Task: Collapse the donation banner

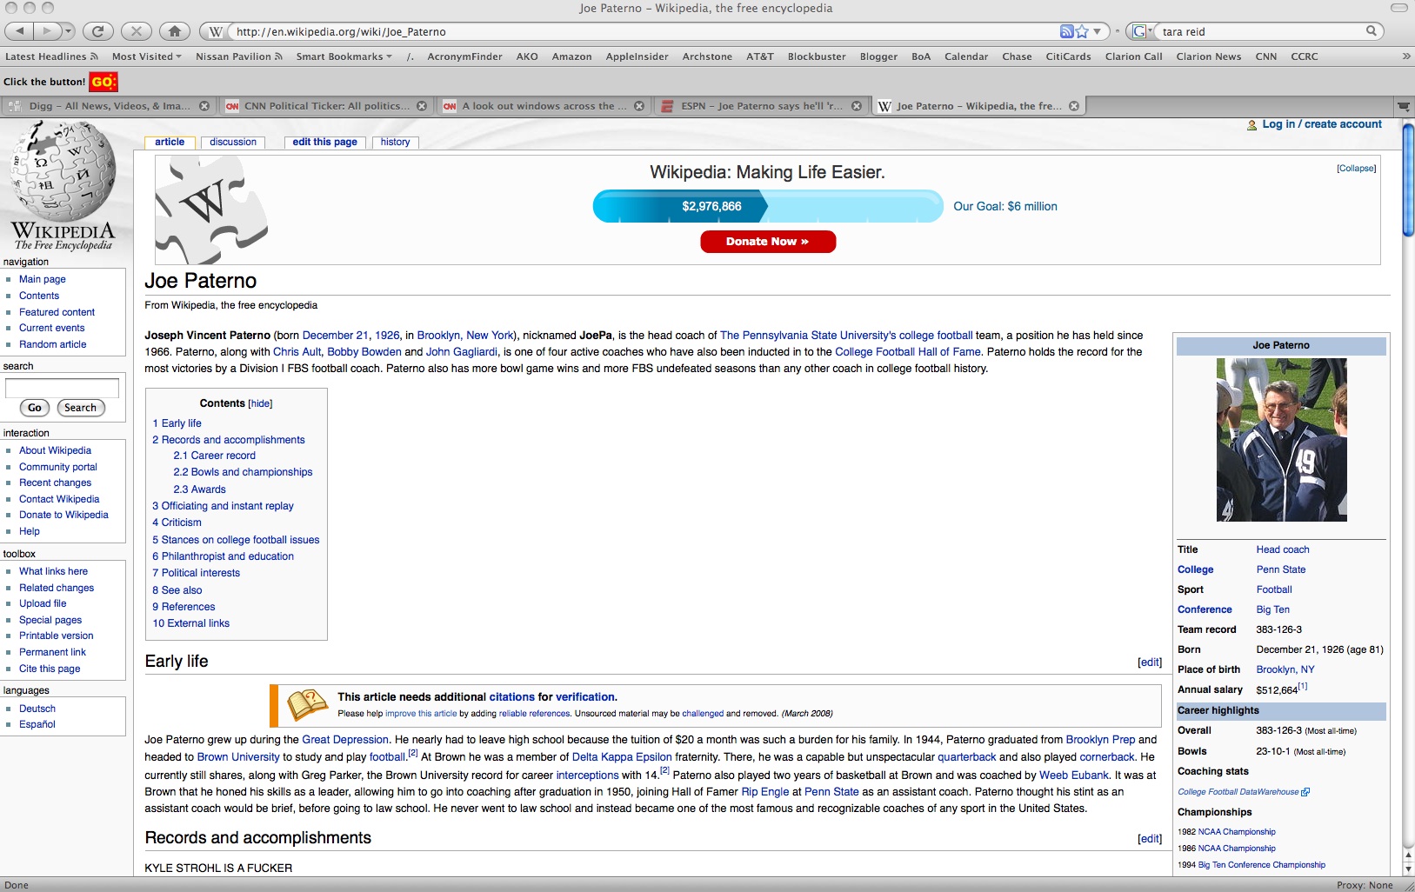Action: point(1356,169)
